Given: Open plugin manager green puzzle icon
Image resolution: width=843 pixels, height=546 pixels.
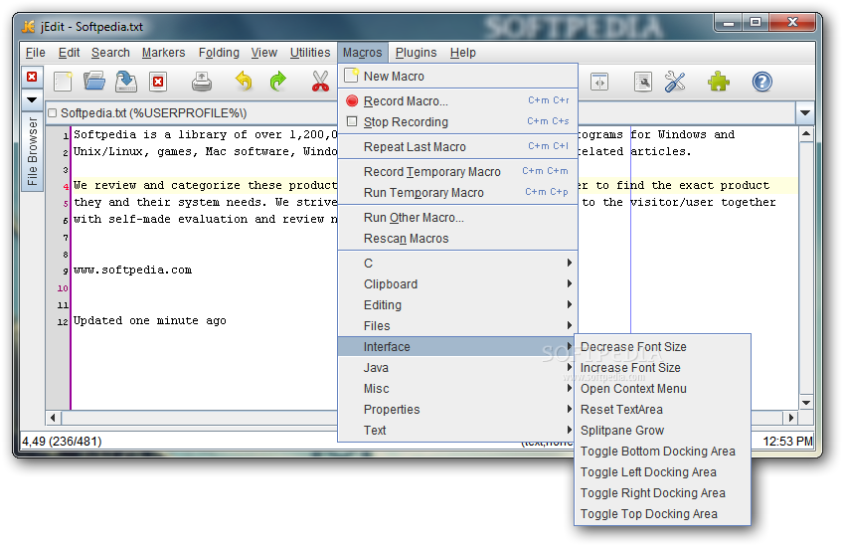Looking at the screenshot, I should (719, 82).
